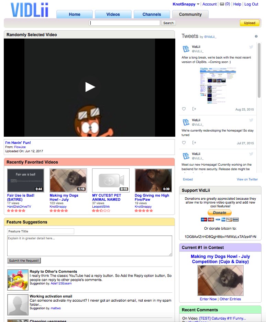Image resolution: width=266 pixels, height=322 pixels.
Task: Open HardDiskDriveTV channel link
Action: 19,207
